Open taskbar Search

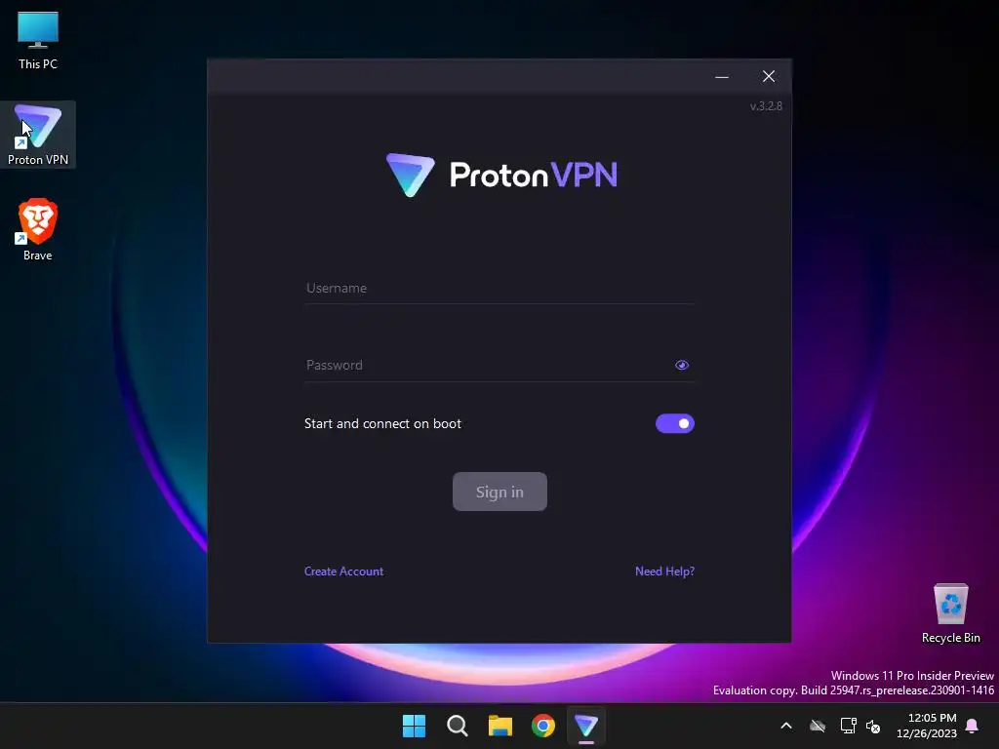pos(457,726)
